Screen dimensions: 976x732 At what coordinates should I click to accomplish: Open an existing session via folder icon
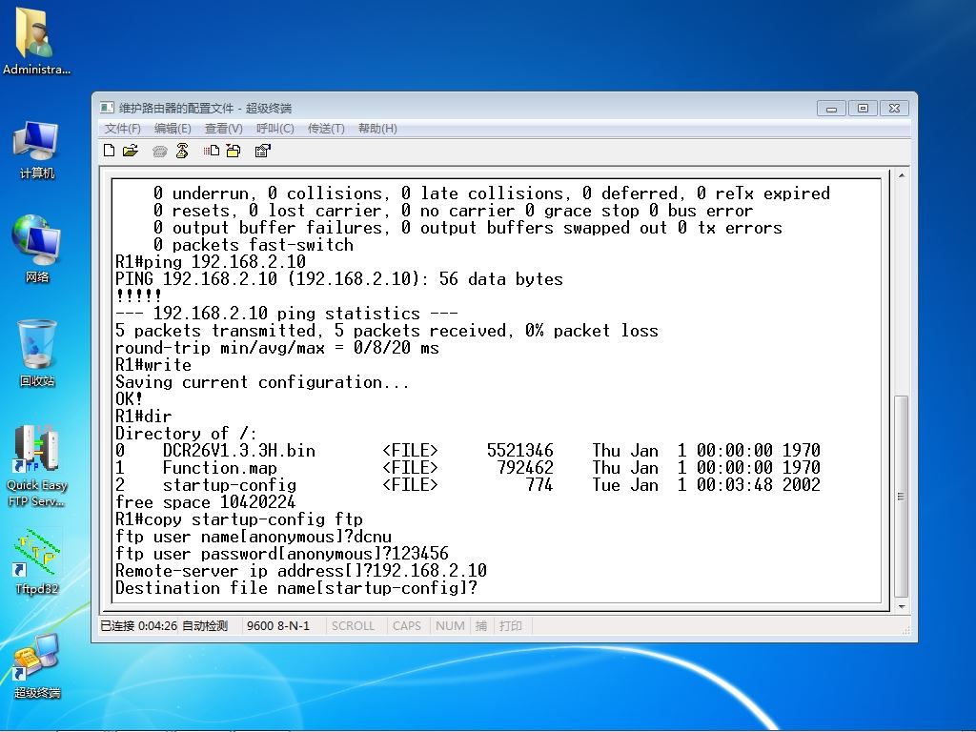click(131, 151)
